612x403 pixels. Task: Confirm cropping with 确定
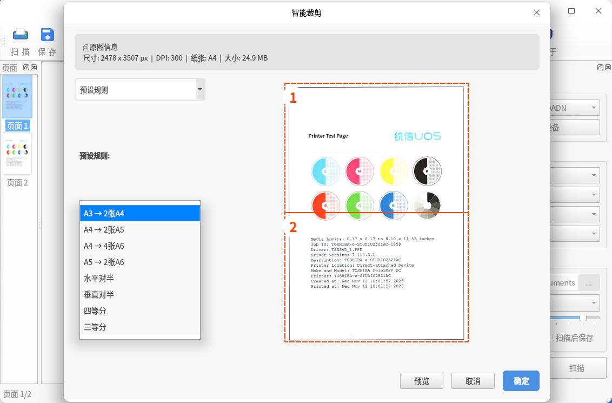tap(521, 381)
